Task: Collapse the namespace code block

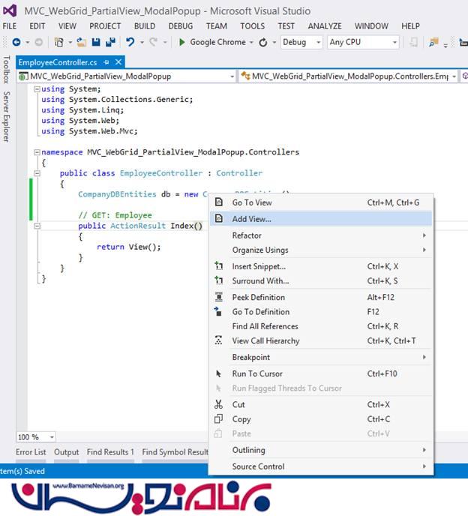Action: tap(37, 152)
